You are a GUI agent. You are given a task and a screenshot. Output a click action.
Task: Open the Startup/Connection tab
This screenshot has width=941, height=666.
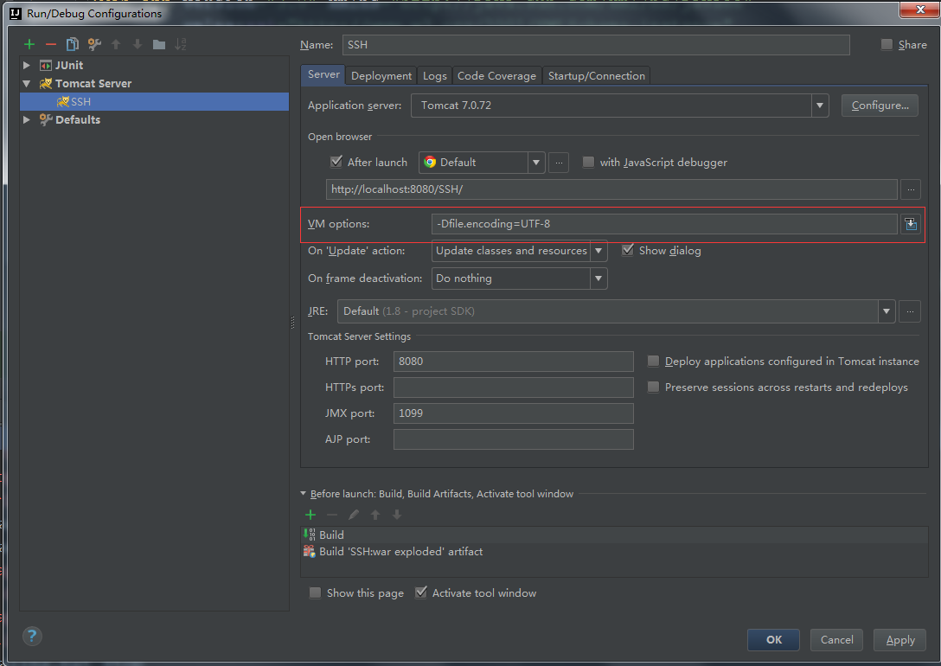click(x=596, y=76)
